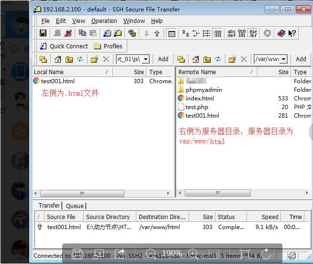Image resolution: width=313 pixels, height=264 pixels.
Task: Open New Terminal Window icon
Action: (x=107, y=33)
